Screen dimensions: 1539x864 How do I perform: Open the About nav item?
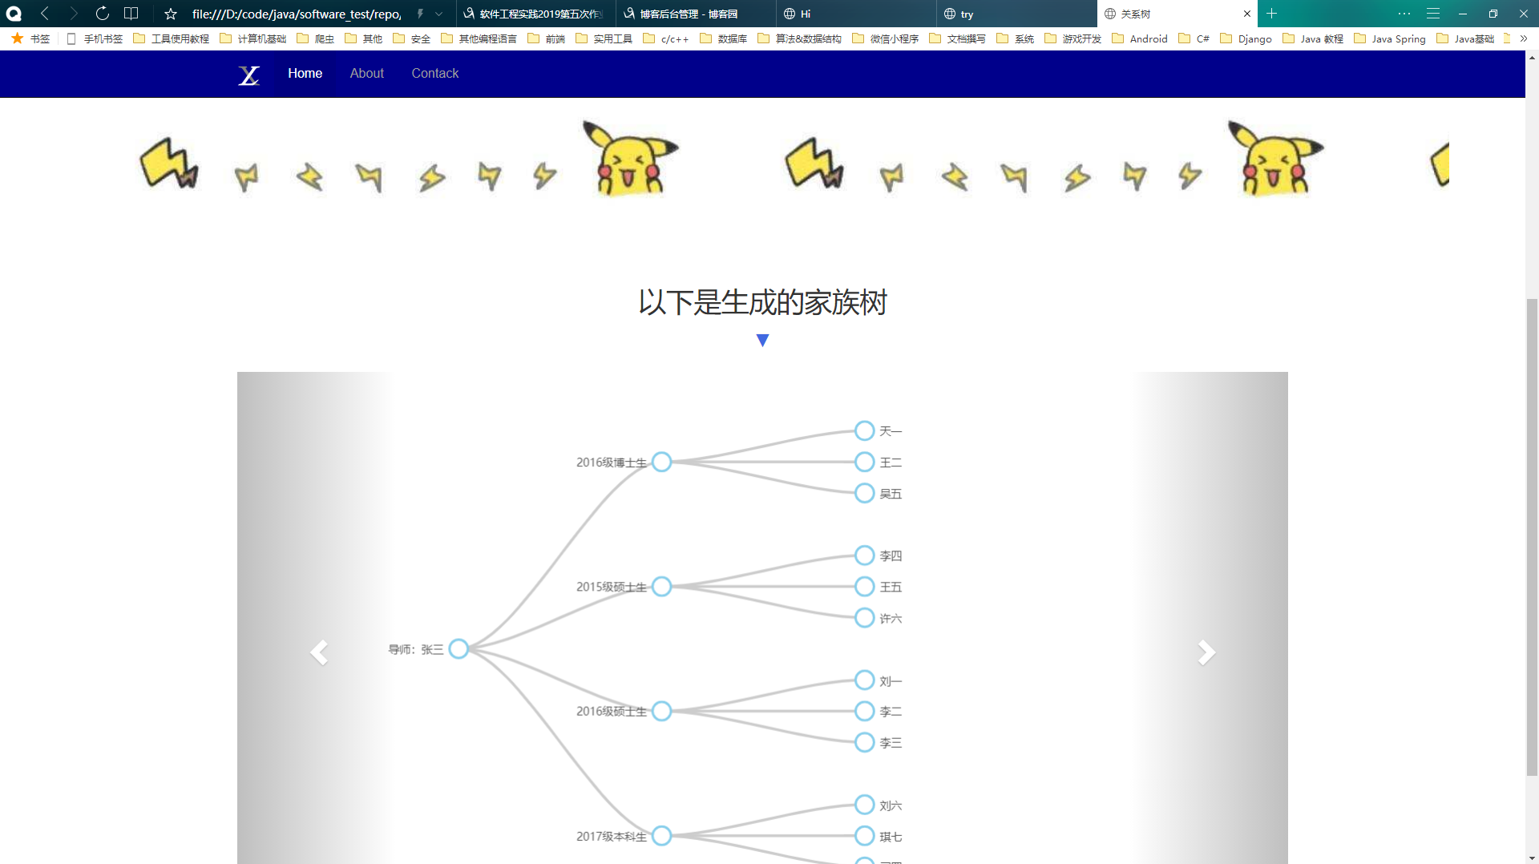coord(366,73)
